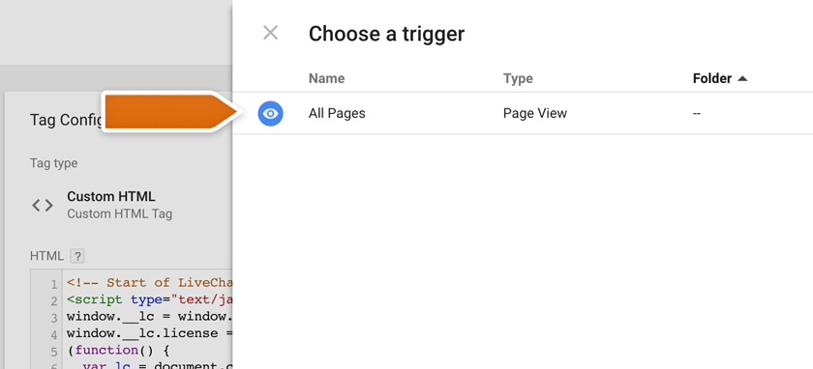
Task: Select the Custom HTML tag type title
Action: click(x=111, y=197)
